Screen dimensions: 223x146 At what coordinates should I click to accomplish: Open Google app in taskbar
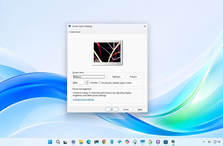(x=150, y=142)
